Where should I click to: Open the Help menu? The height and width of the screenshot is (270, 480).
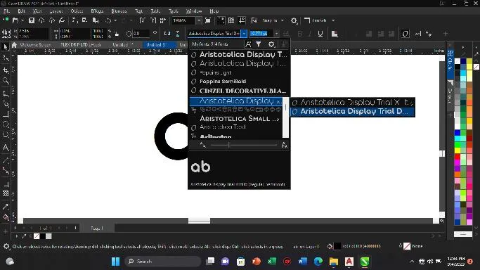coord(214,11)
